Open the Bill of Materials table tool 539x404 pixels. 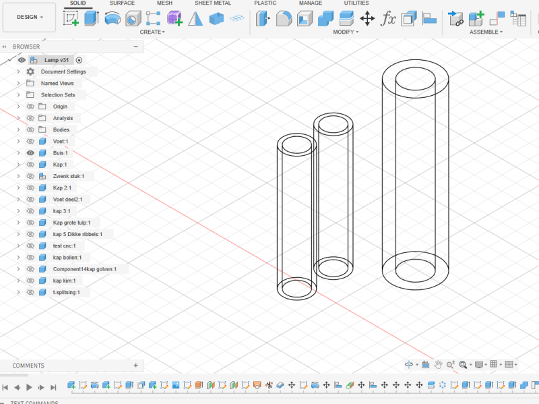[x=518, y=18]
